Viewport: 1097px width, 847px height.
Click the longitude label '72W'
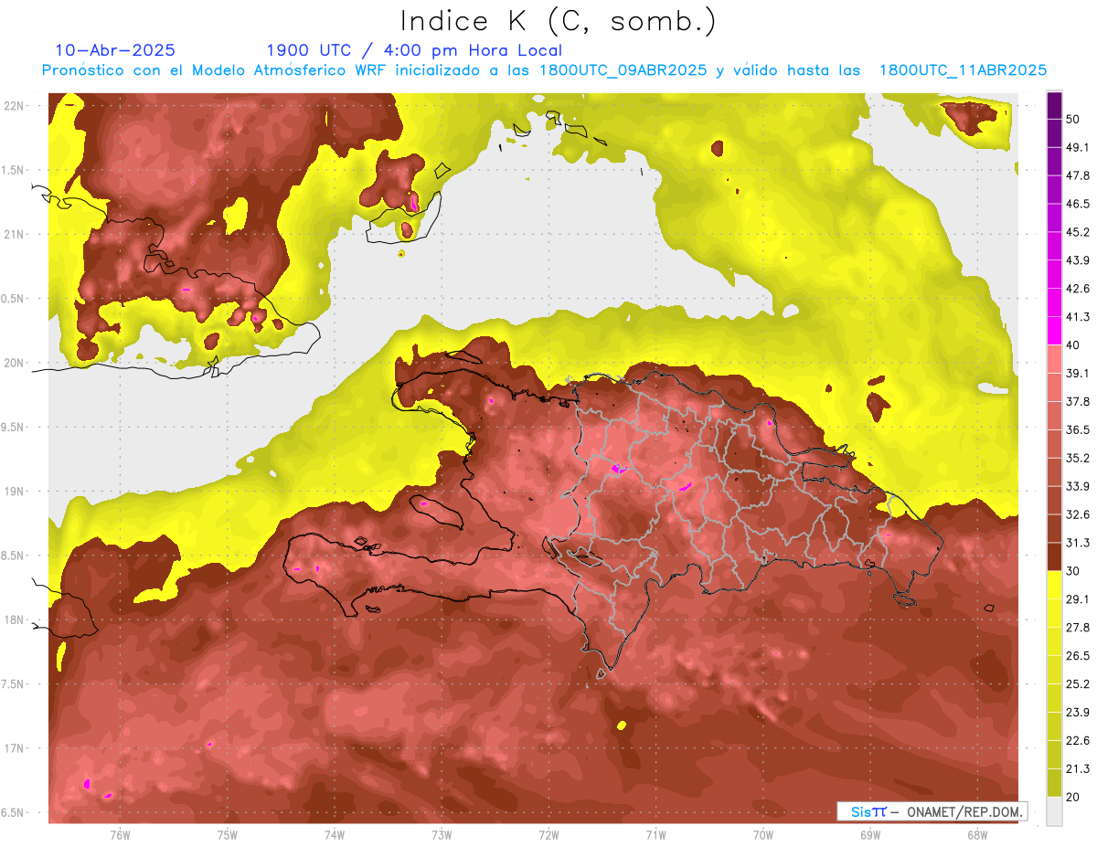tap(548, 835)
